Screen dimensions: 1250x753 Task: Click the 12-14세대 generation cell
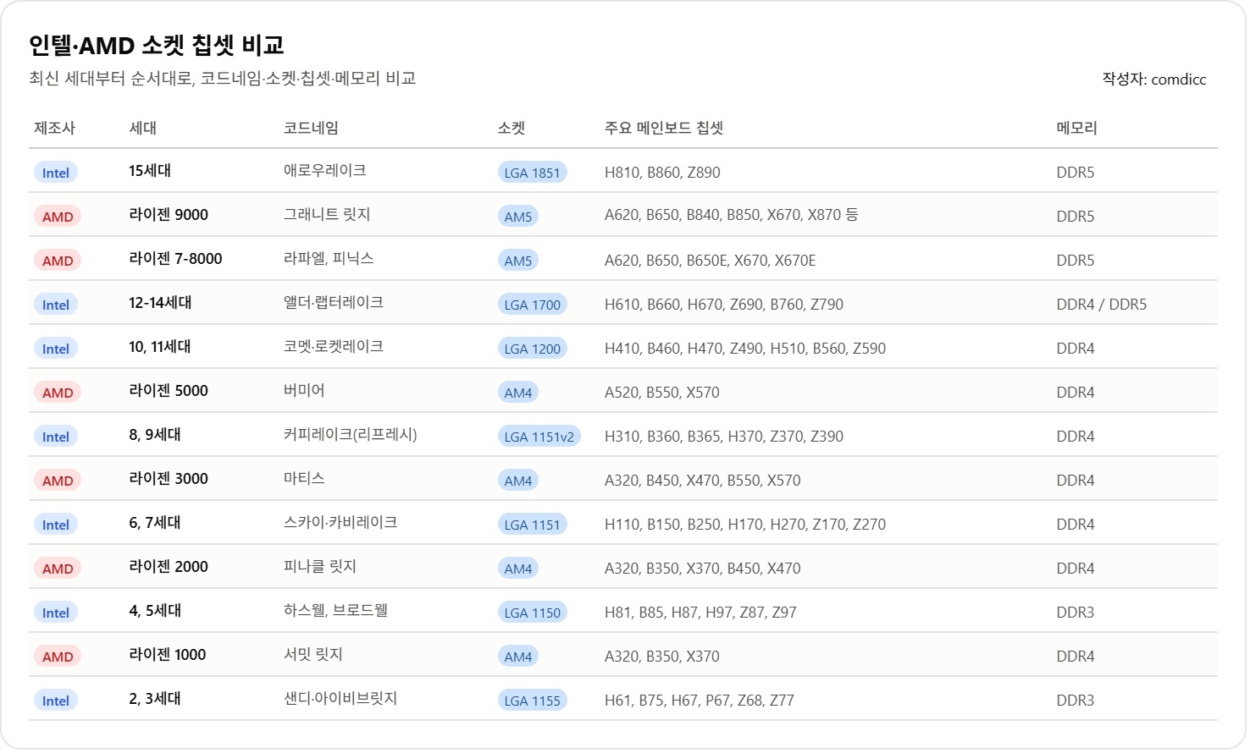pos(160,303)
